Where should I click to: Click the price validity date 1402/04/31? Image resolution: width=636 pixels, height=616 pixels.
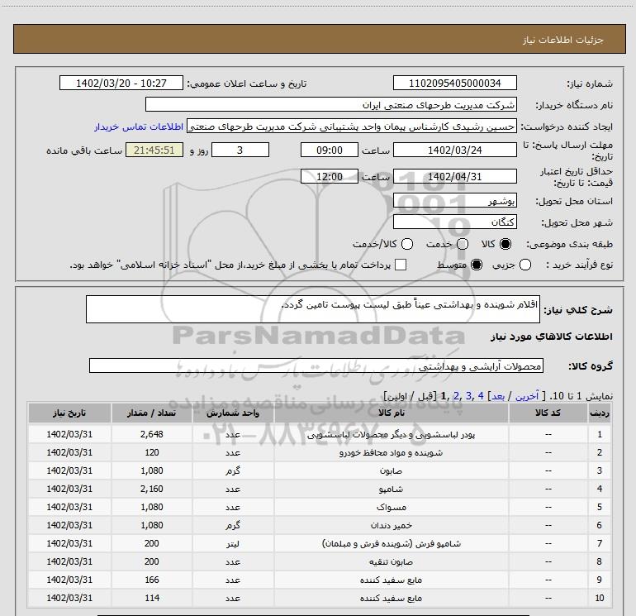(x=454, y=176)
